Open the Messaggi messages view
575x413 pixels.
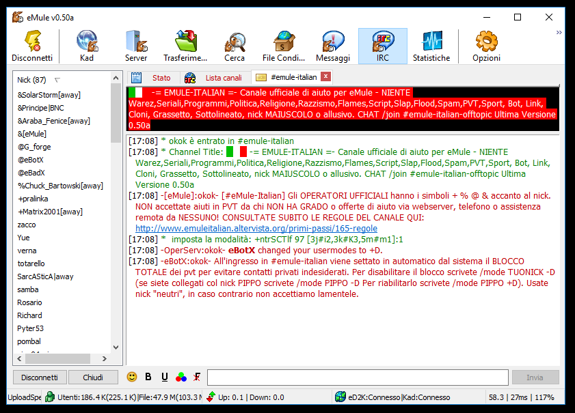click(333, 46)
